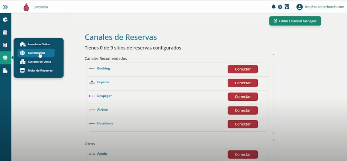347x161 pixels.
Task: Open the user account avatar icon
Action: [x=299, y=7]
